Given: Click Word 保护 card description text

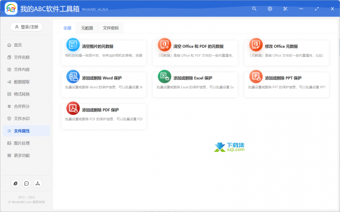Looking at the screenshot, I should [104, 87].
